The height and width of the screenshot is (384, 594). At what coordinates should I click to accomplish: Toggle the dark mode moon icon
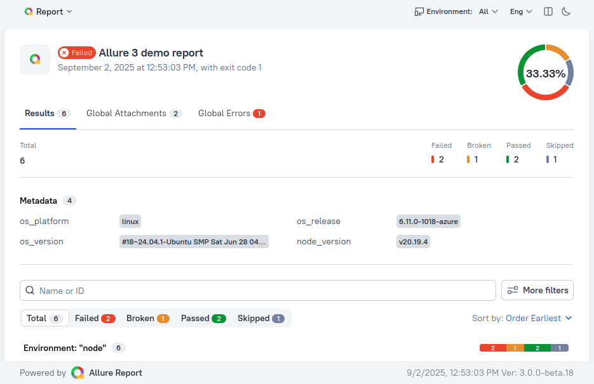pyautogui.click(x=567, y=11)
